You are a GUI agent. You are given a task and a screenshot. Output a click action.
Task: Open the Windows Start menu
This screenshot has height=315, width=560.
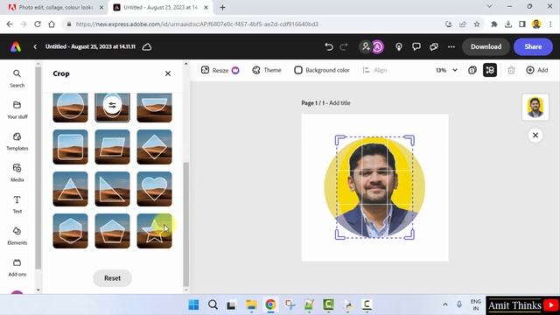click(193, 305)
